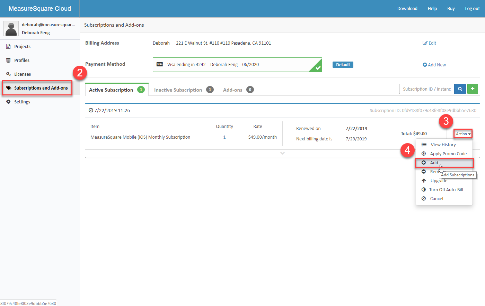Click the magnifier search button

[x=460, y=89]
